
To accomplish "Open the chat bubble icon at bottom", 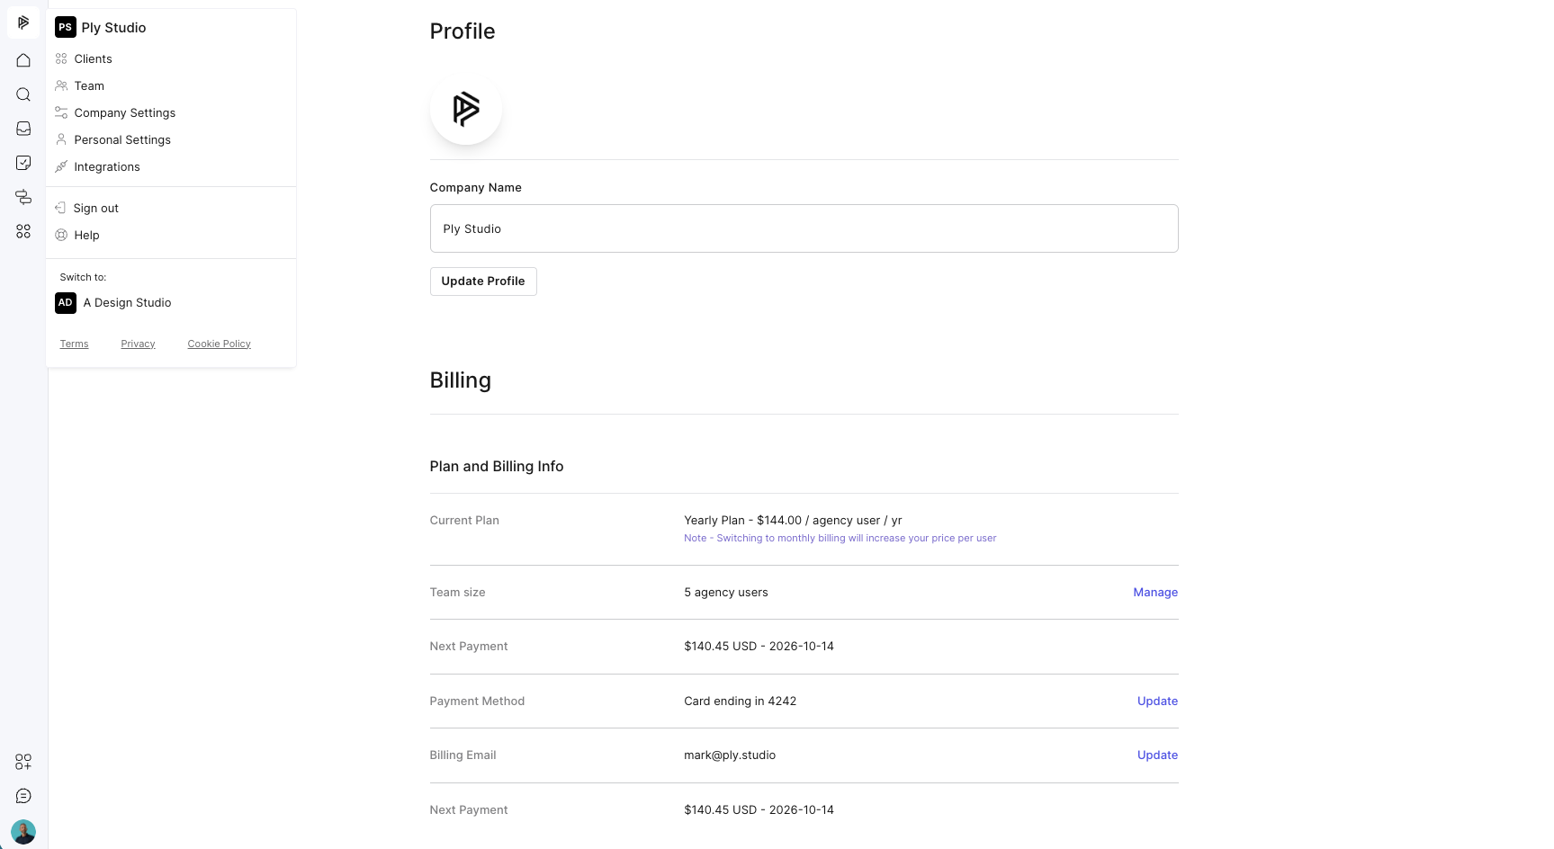I will click(x=23, y=796).
